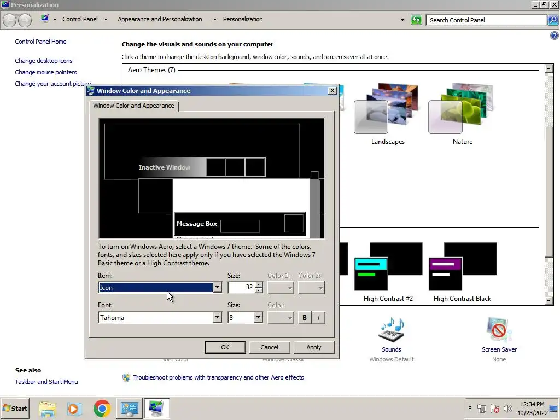Screen dimensions: 560x420
Task: Select the High Contrast Black theme
Action: pyautogui.click(x=463, y=272)
